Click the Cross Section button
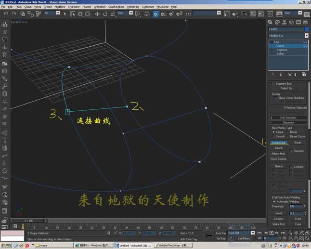Viewport: 311px width, 249px height. tap(279, 159)
